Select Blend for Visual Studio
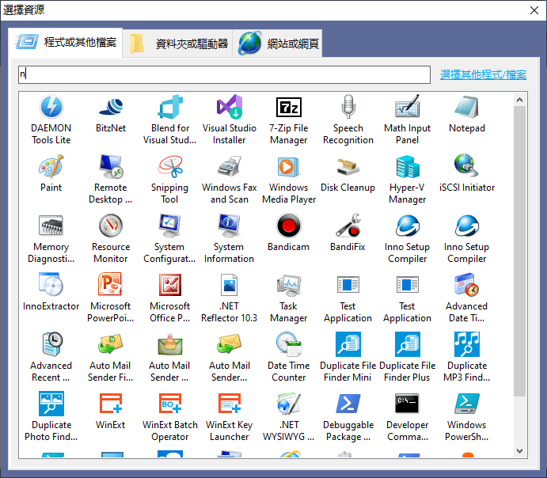547x478 pixels. pos(170,107)
